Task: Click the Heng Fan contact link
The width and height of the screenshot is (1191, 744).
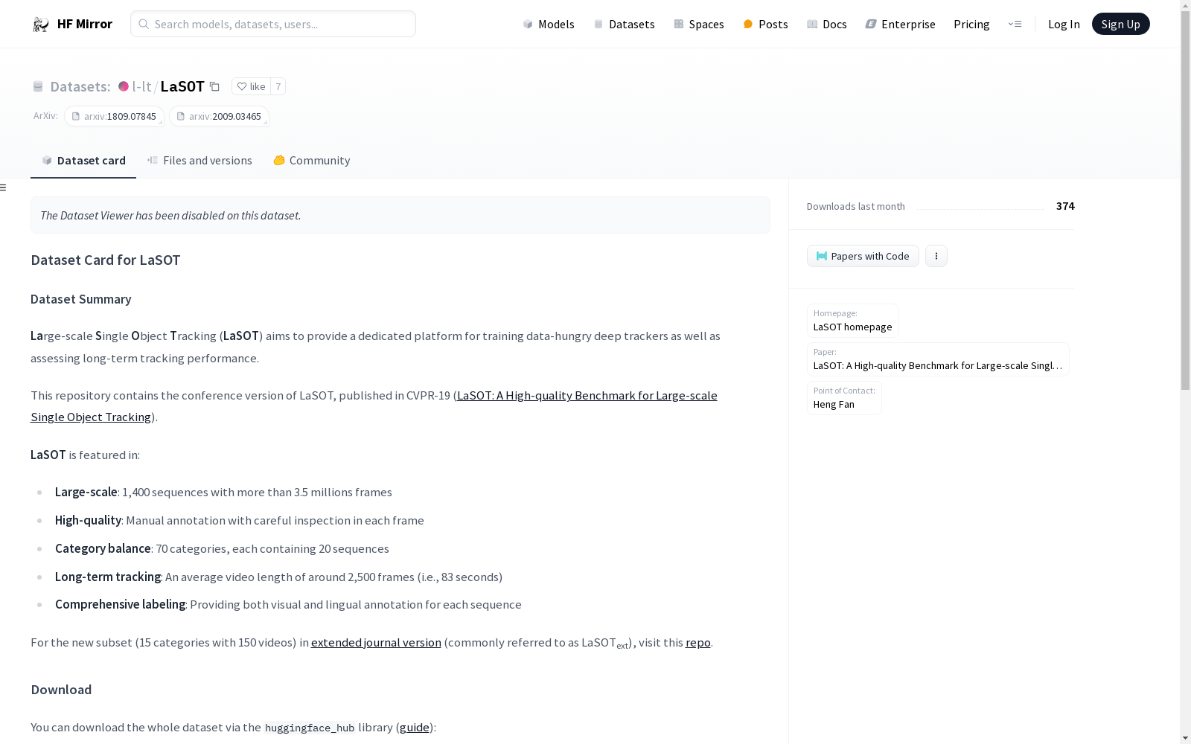Action: pos(844,398)
